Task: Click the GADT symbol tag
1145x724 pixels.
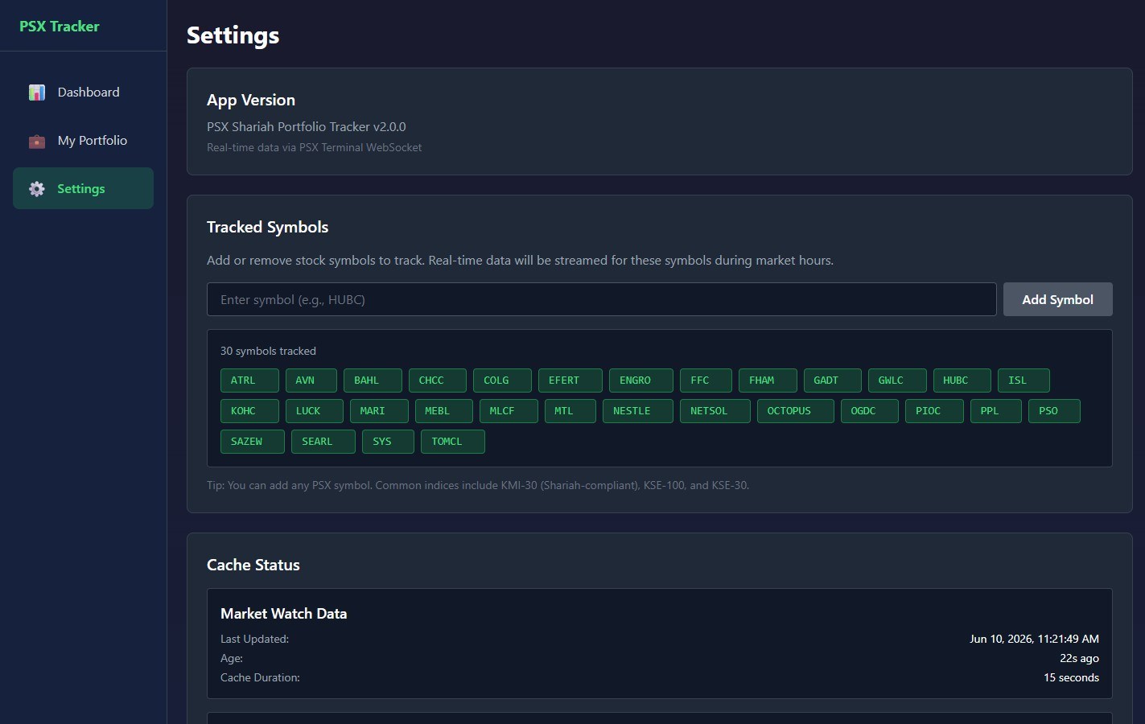Action: (x=833, y=381)
